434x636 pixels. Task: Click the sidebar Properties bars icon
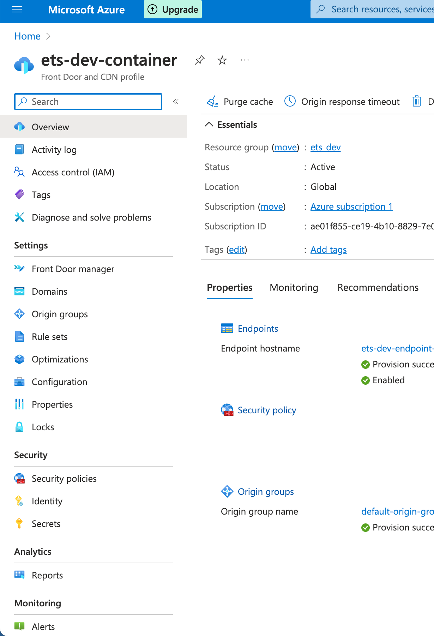click(19, 404)
